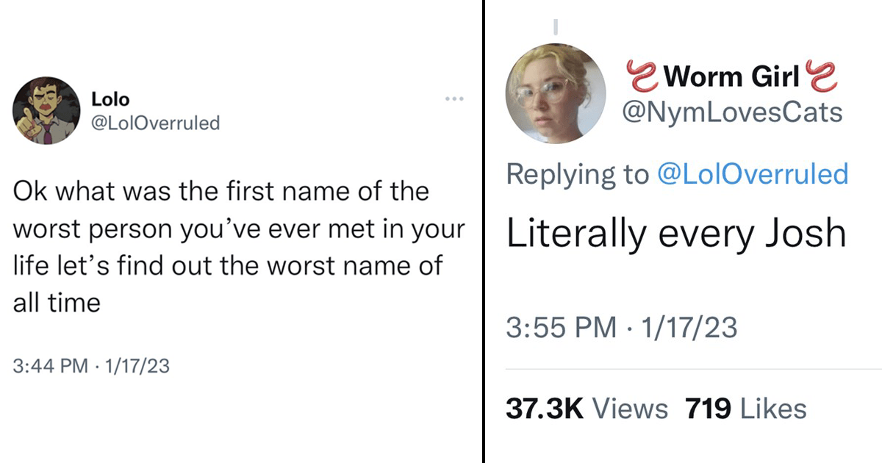882x463 pixels.
Task: Click the 3:55 PM time on the reply
Action: [561, 327]
